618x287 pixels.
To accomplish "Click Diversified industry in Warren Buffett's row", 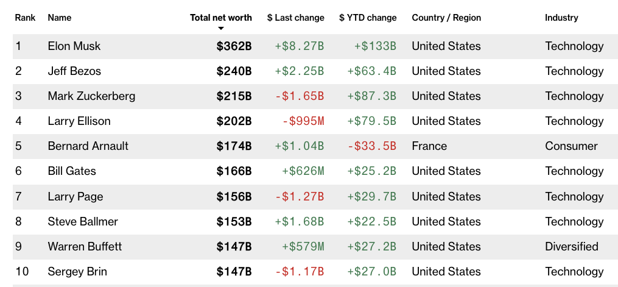I will click(x=572, y=246).
